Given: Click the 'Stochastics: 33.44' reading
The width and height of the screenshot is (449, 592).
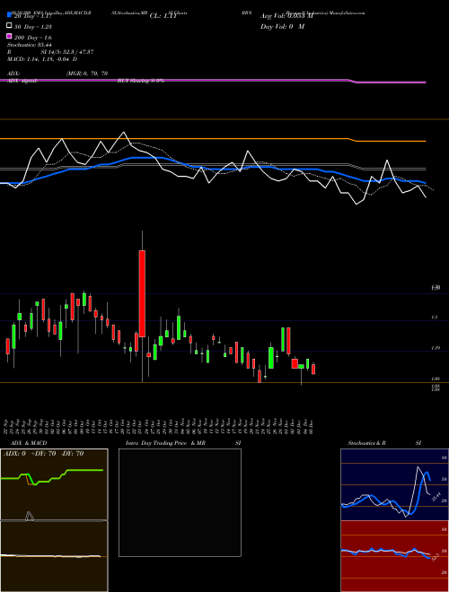Looking at the screenshot, I should (30, 45).
